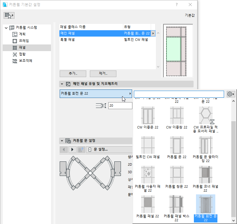Image resolution: width=237 pixels, height=224 pixels.
Task: Click the 제거... button
Action: coord(103,74)
